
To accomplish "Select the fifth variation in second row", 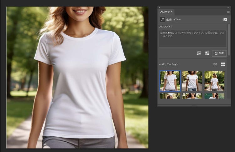I will pyautogui.click(x=192, y=96).
